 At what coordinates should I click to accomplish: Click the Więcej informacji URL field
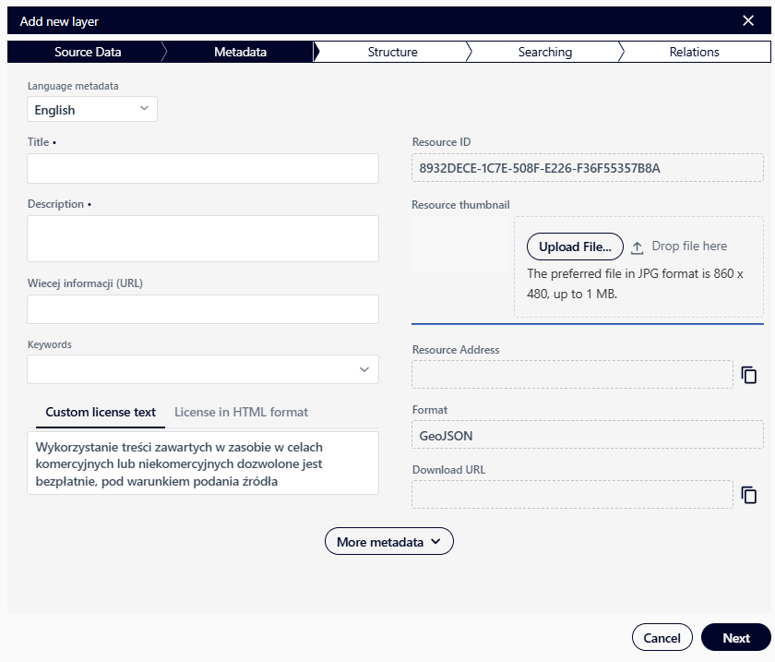pos(203,308)
